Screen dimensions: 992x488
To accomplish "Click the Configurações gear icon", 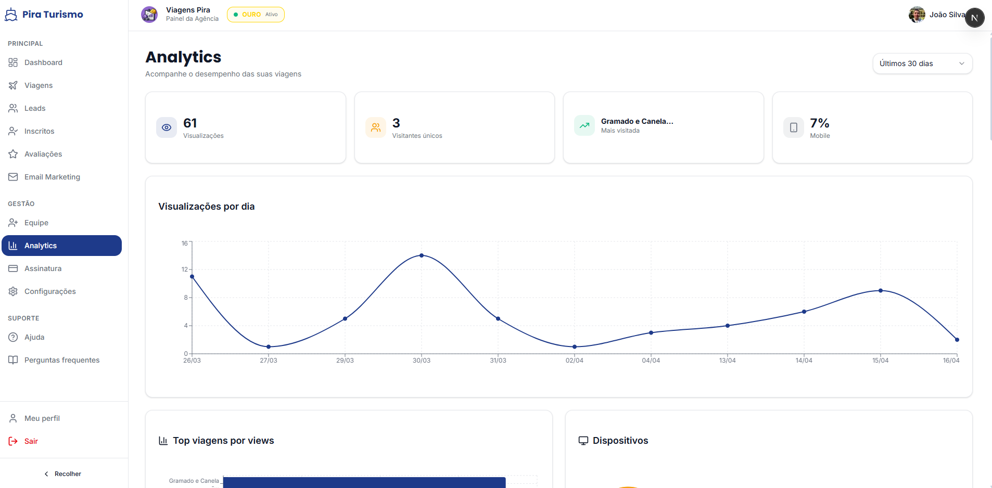I will tap(13, 291).
